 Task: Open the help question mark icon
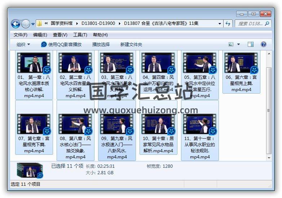[x=263, y=44]
